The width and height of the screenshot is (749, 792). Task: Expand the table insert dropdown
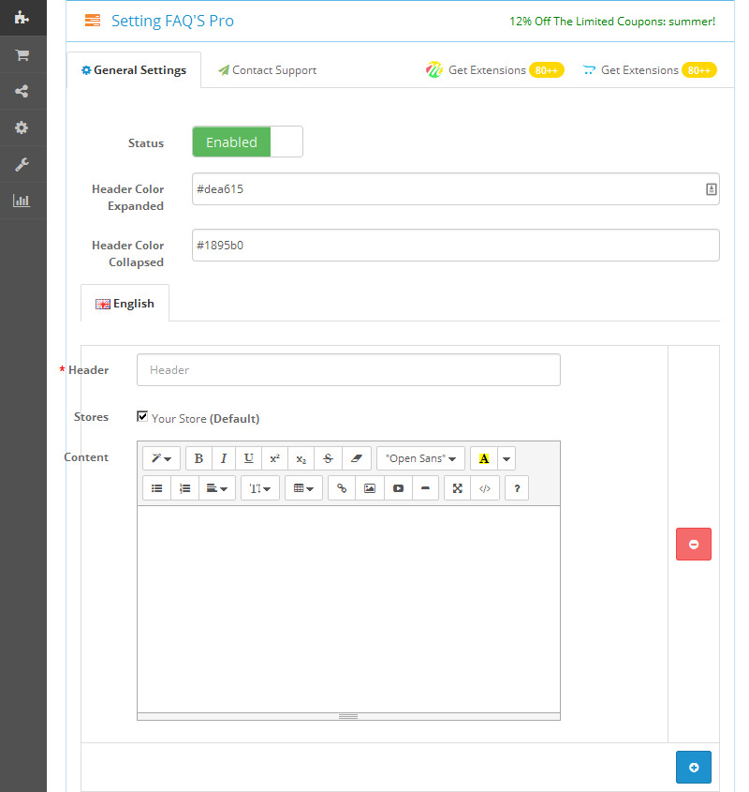coord(303,488)
